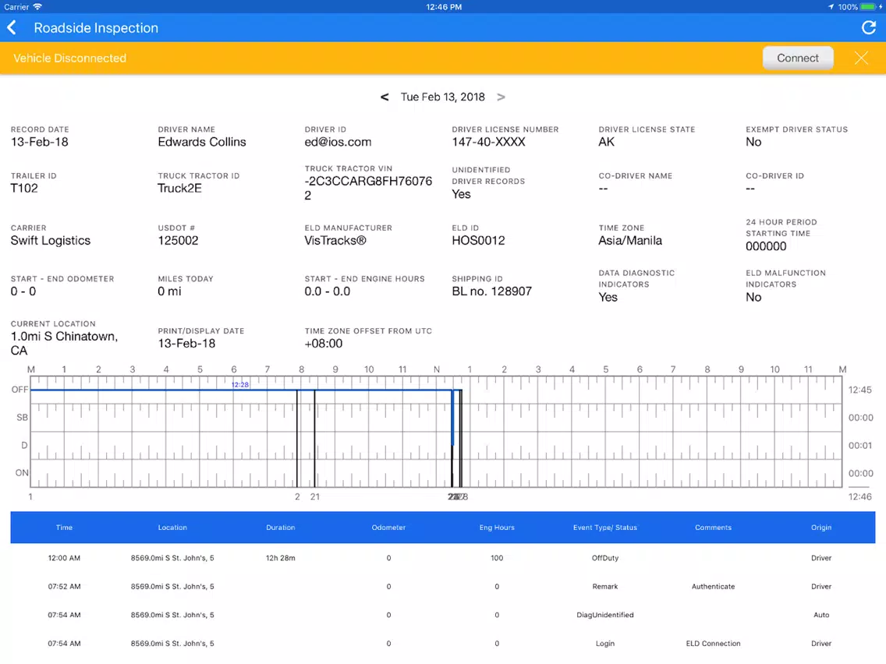Tap time zone Asia/Manila
886x664 pixels.
pyautogui.click(x=630, y=241)
